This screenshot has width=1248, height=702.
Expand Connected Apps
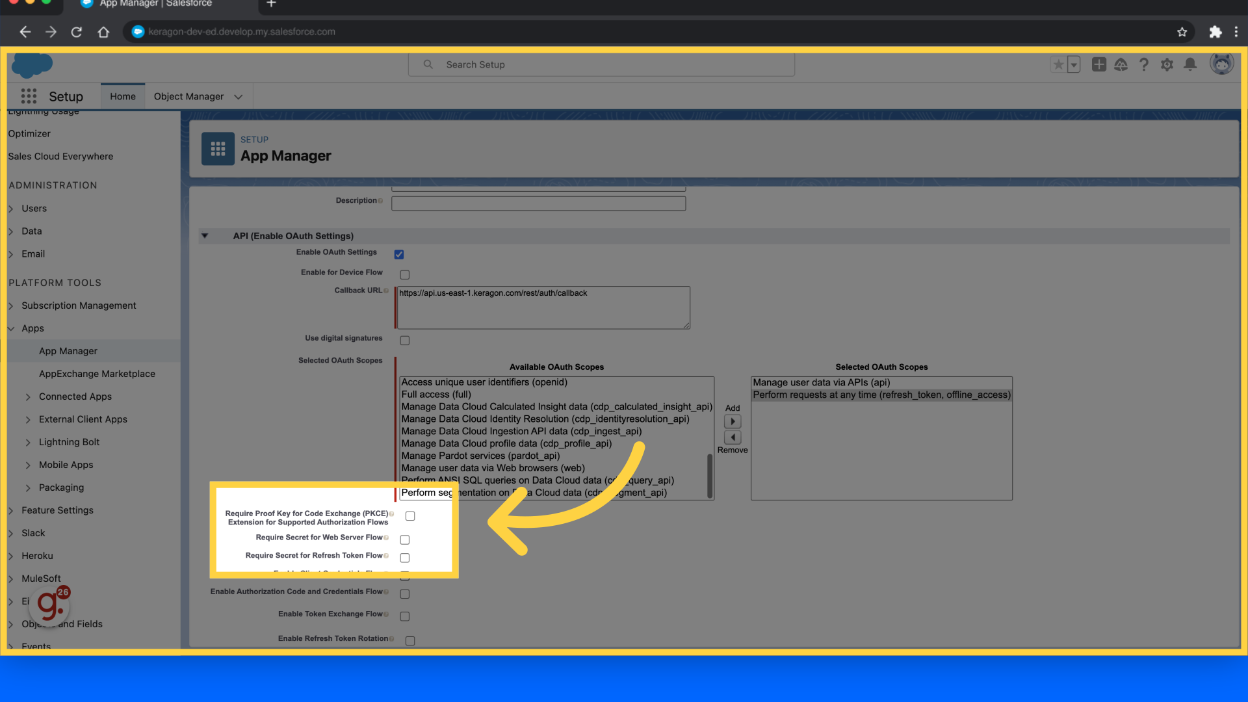pyautogui.click(x=28, y=396)
